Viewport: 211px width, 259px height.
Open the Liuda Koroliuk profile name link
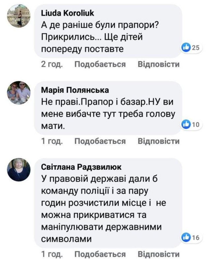pyautogui.click(x=68, y=13)
